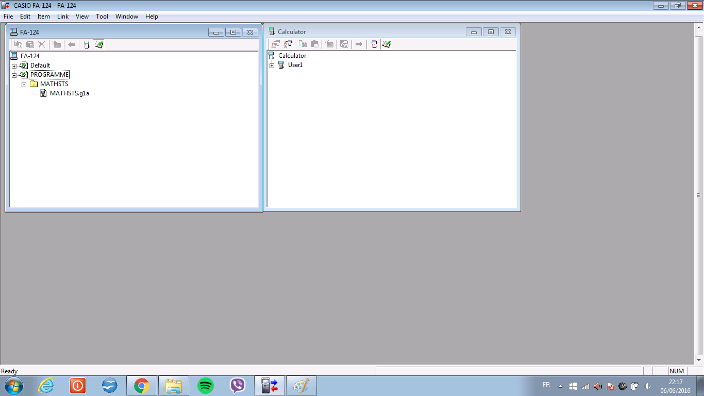Image resolution: width=704 pixels, height=396 pixels.
Task: Open the Tool menu
Action: click(102, 16)
